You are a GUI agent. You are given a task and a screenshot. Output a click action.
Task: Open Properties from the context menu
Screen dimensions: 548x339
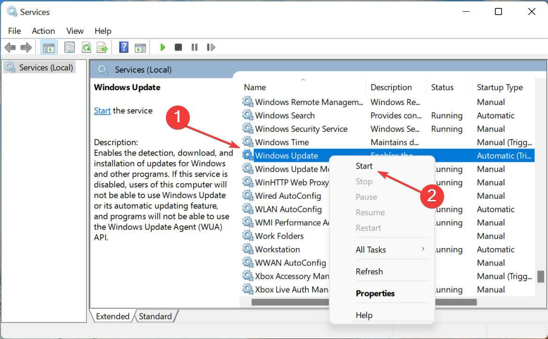pos(375,293)
